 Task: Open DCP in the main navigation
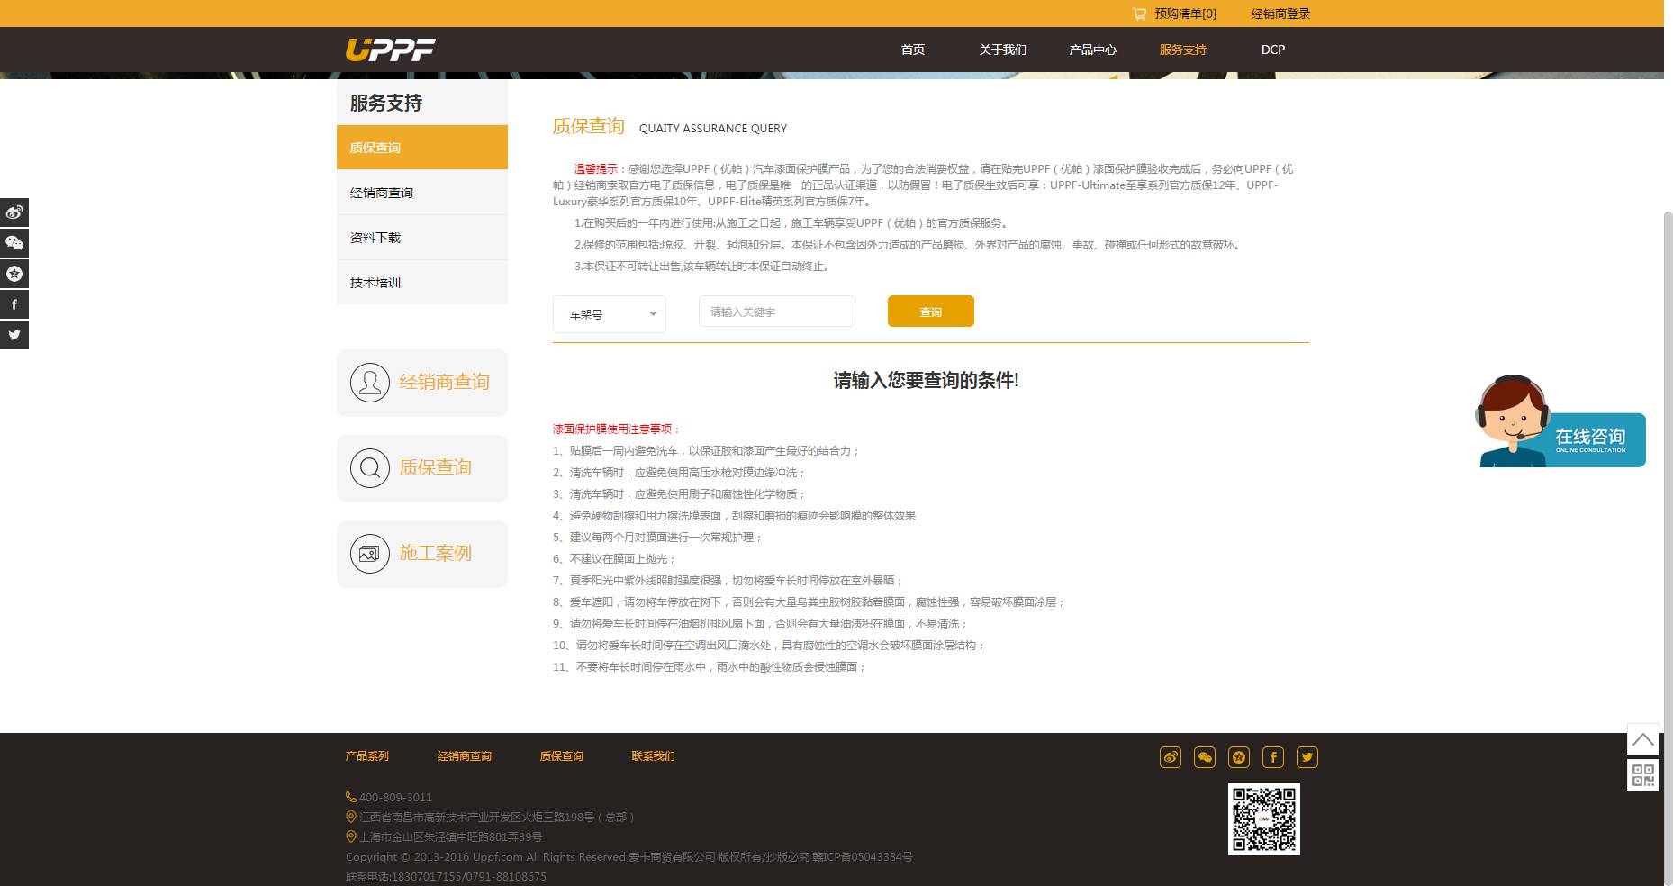tap(1273, 50)
